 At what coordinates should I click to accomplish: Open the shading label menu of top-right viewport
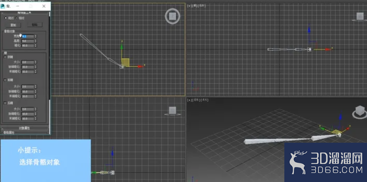tap(202, 6)
